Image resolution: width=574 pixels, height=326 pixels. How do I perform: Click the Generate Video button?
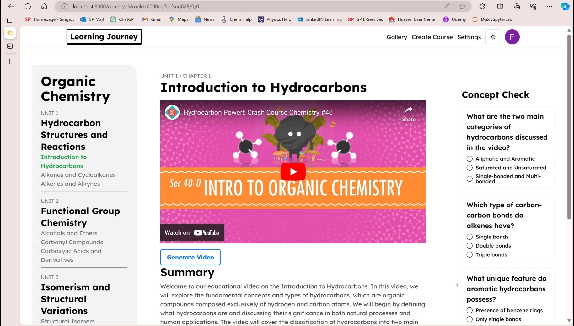click(190, 257)
